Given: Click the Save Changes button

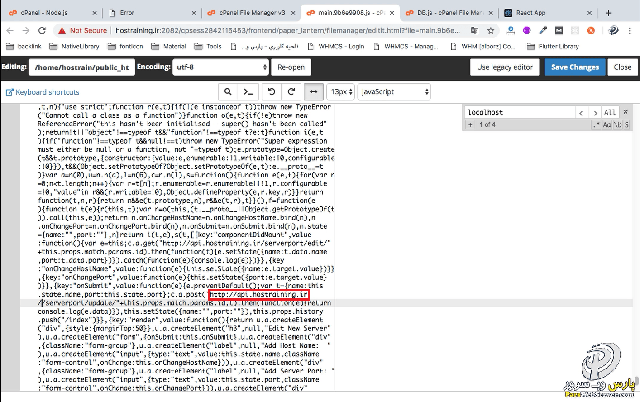Looking at the screenshot, I should [575, 67].
